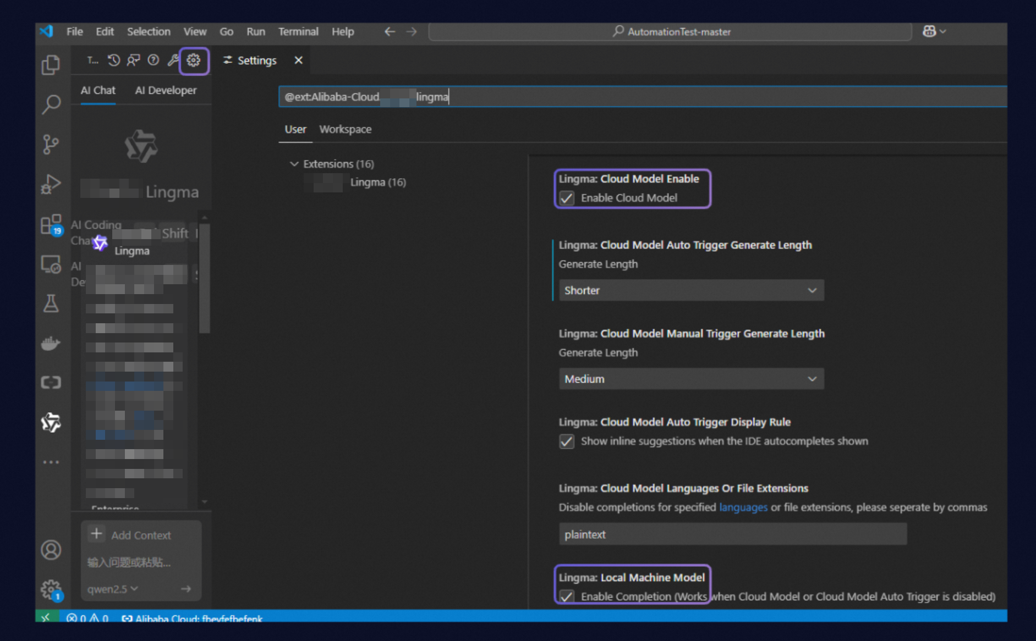Open the Manual Trigger length dropdown showing Medium

[691, 379]
